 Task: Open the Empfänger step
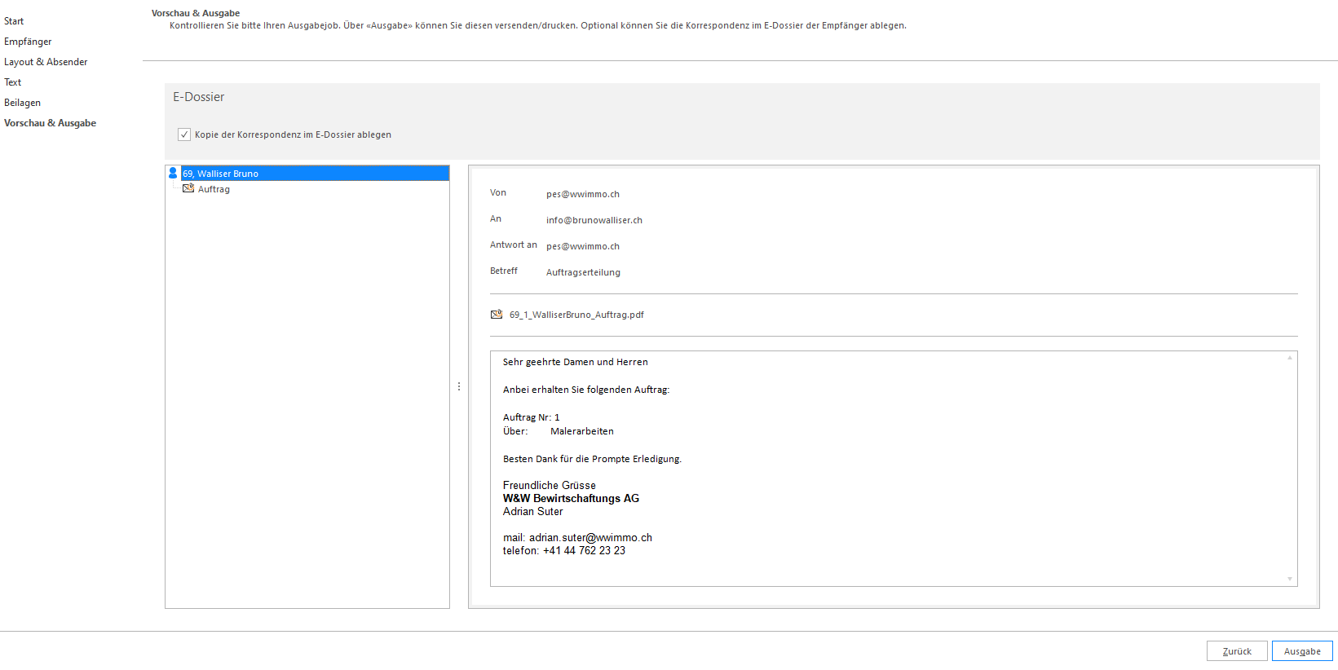click(28, 42)
